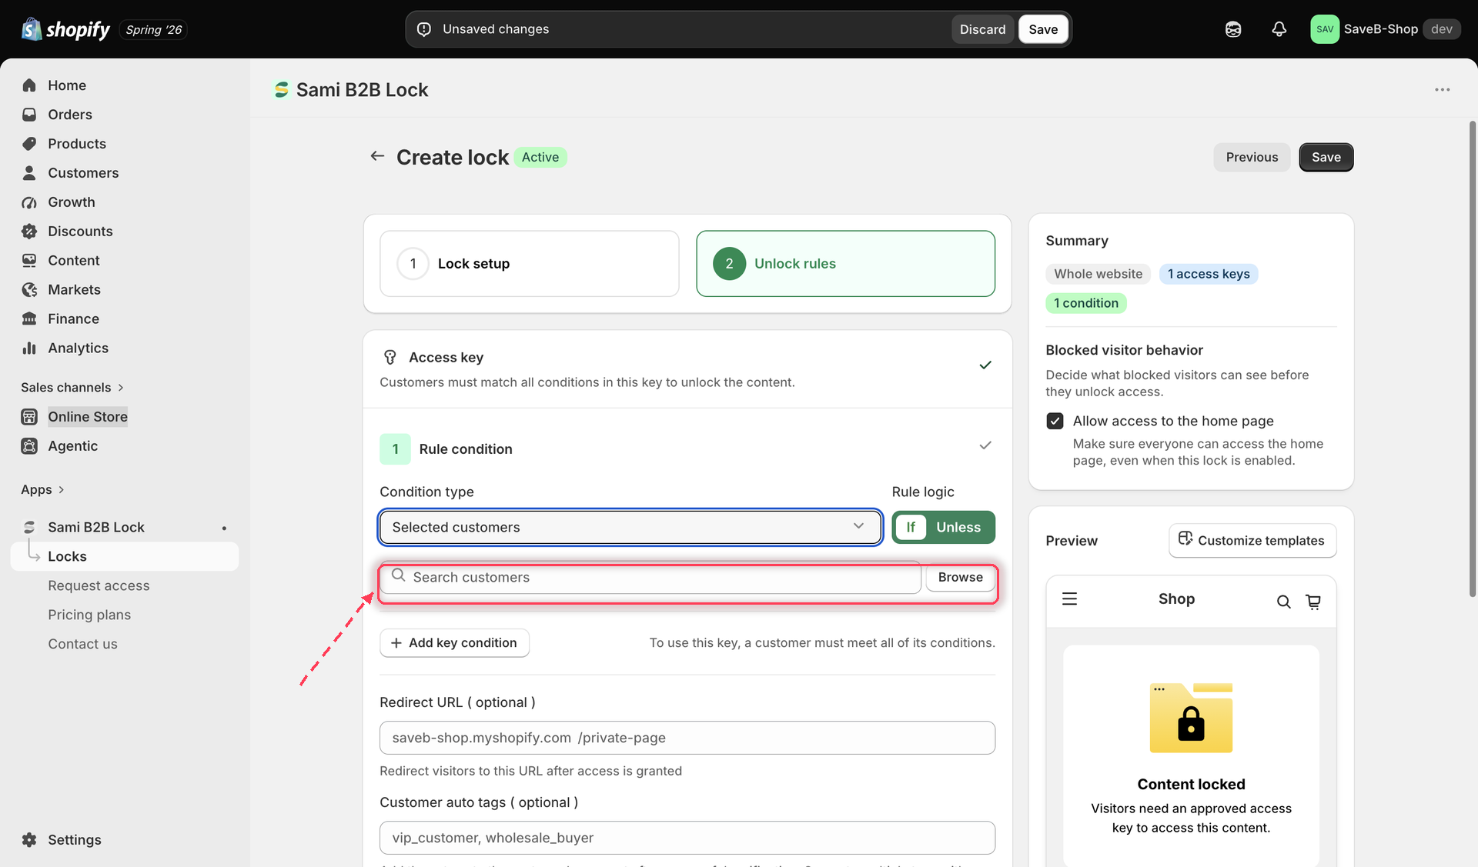Open Contact us in sidebar

pyautogui.click(x=82, y=644)
